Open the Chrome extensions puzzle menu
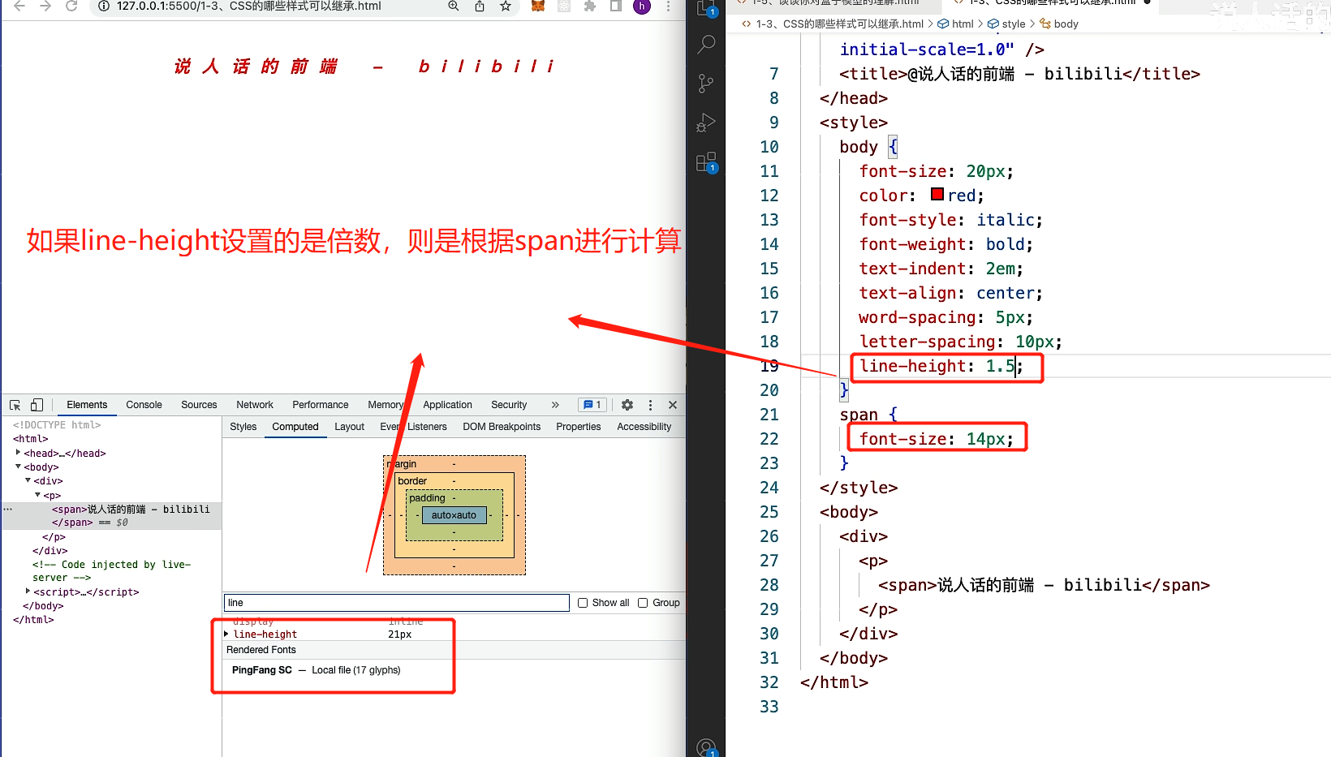The height and width of the screenshot is (757, 1331). pyautogui.click(x=590, y=6)
